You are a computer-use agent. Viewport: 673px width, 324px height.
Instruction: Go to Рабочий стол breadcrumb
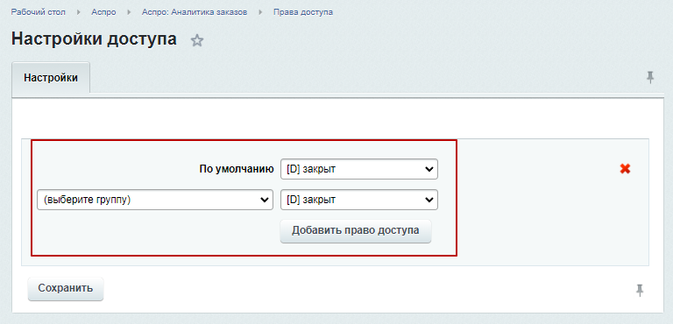click(x=39, y=12)
